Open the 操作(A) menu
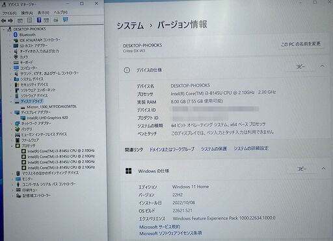This screenshot has width=333, height=241. [x=27, y=13]
